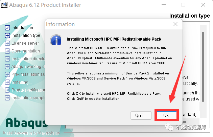Minimize the Abaqus installer window

click(x=164, y=5)
